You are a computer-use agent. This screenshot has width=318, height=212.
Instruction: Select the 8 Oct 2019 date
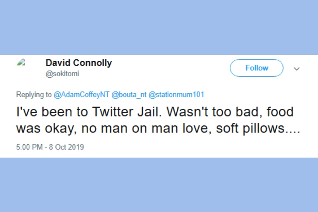tap(67, 147)
